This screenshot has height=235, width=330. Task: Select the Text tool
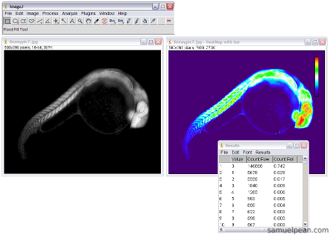pyautogui.click(x=72, y=21)
